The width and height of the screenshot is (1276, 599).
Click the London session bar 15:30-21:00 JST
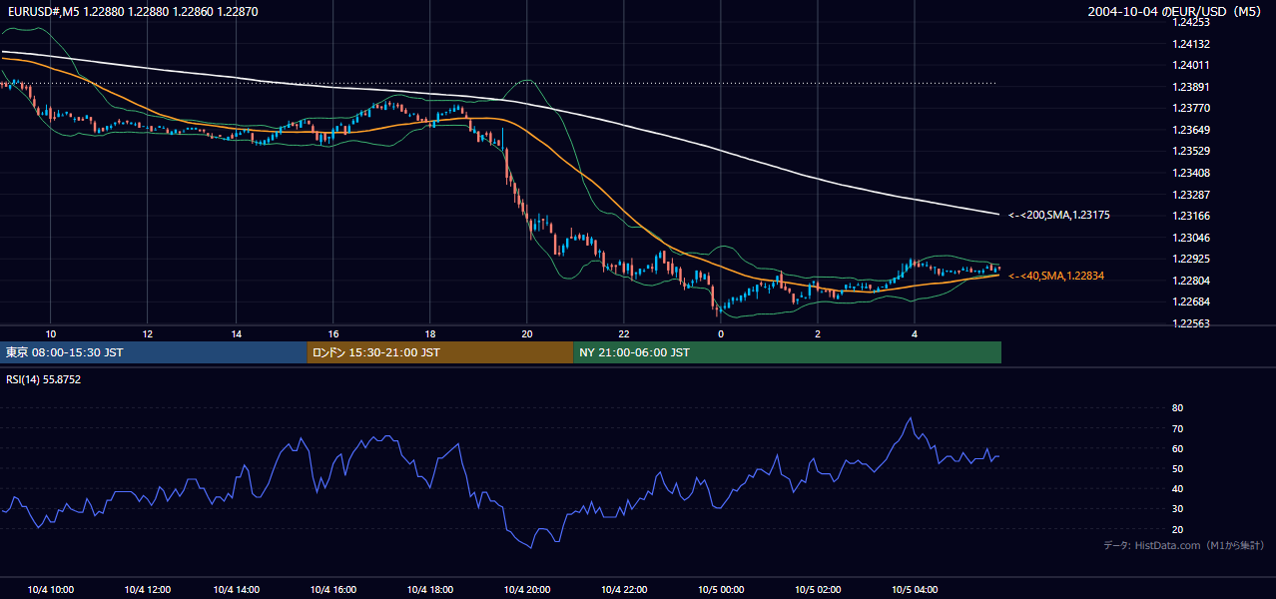(440, 352)
